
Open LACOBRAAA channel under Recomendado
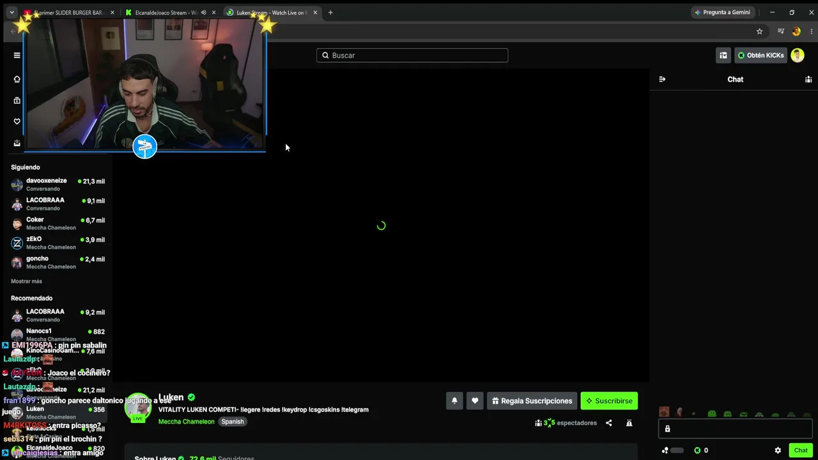pos(58,316)
